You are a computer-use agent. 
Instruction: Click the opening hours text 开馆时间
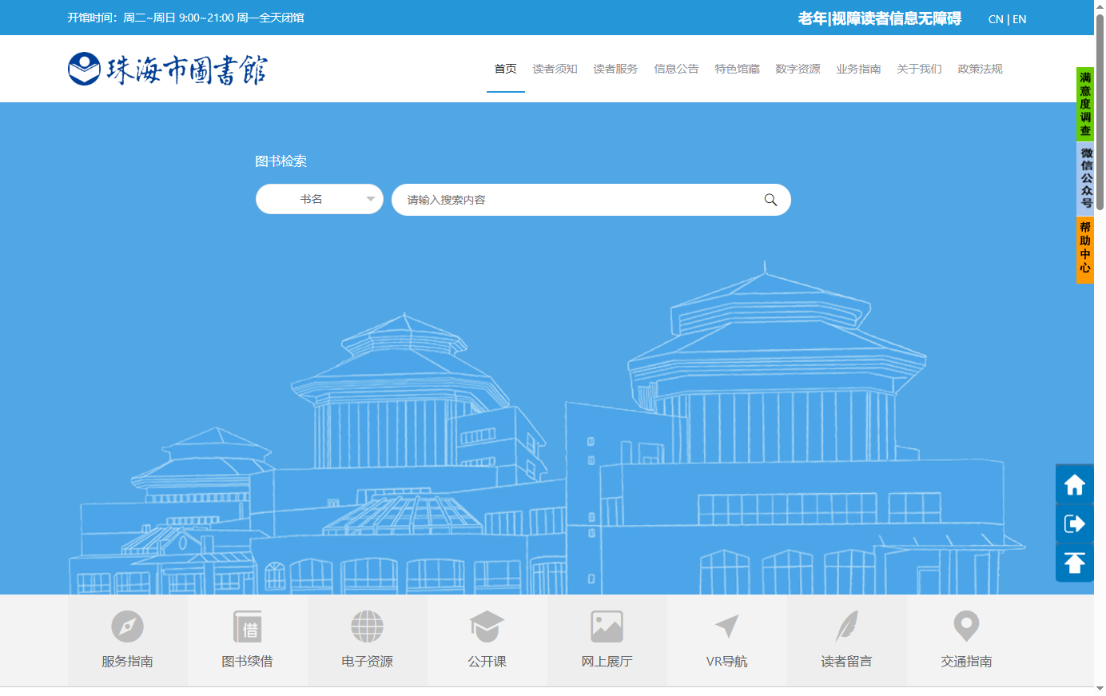(186, 18)
